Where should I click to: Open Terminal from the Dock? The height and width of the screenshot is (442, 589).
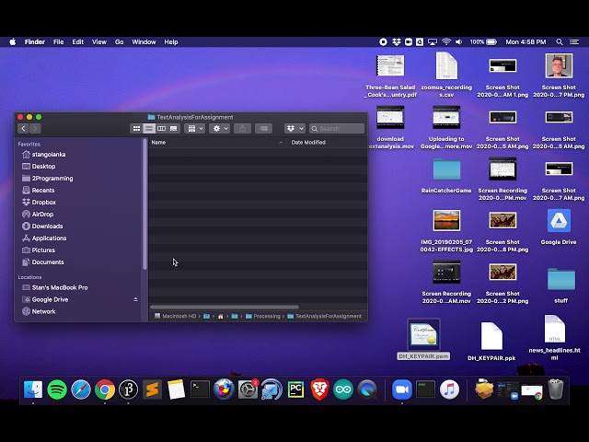(x=200, y=390)
